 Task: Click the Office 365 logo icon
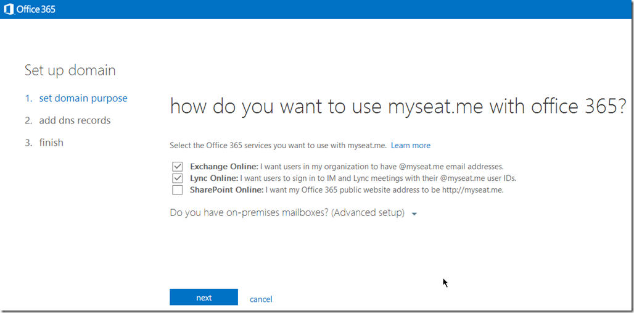(9, 9)
